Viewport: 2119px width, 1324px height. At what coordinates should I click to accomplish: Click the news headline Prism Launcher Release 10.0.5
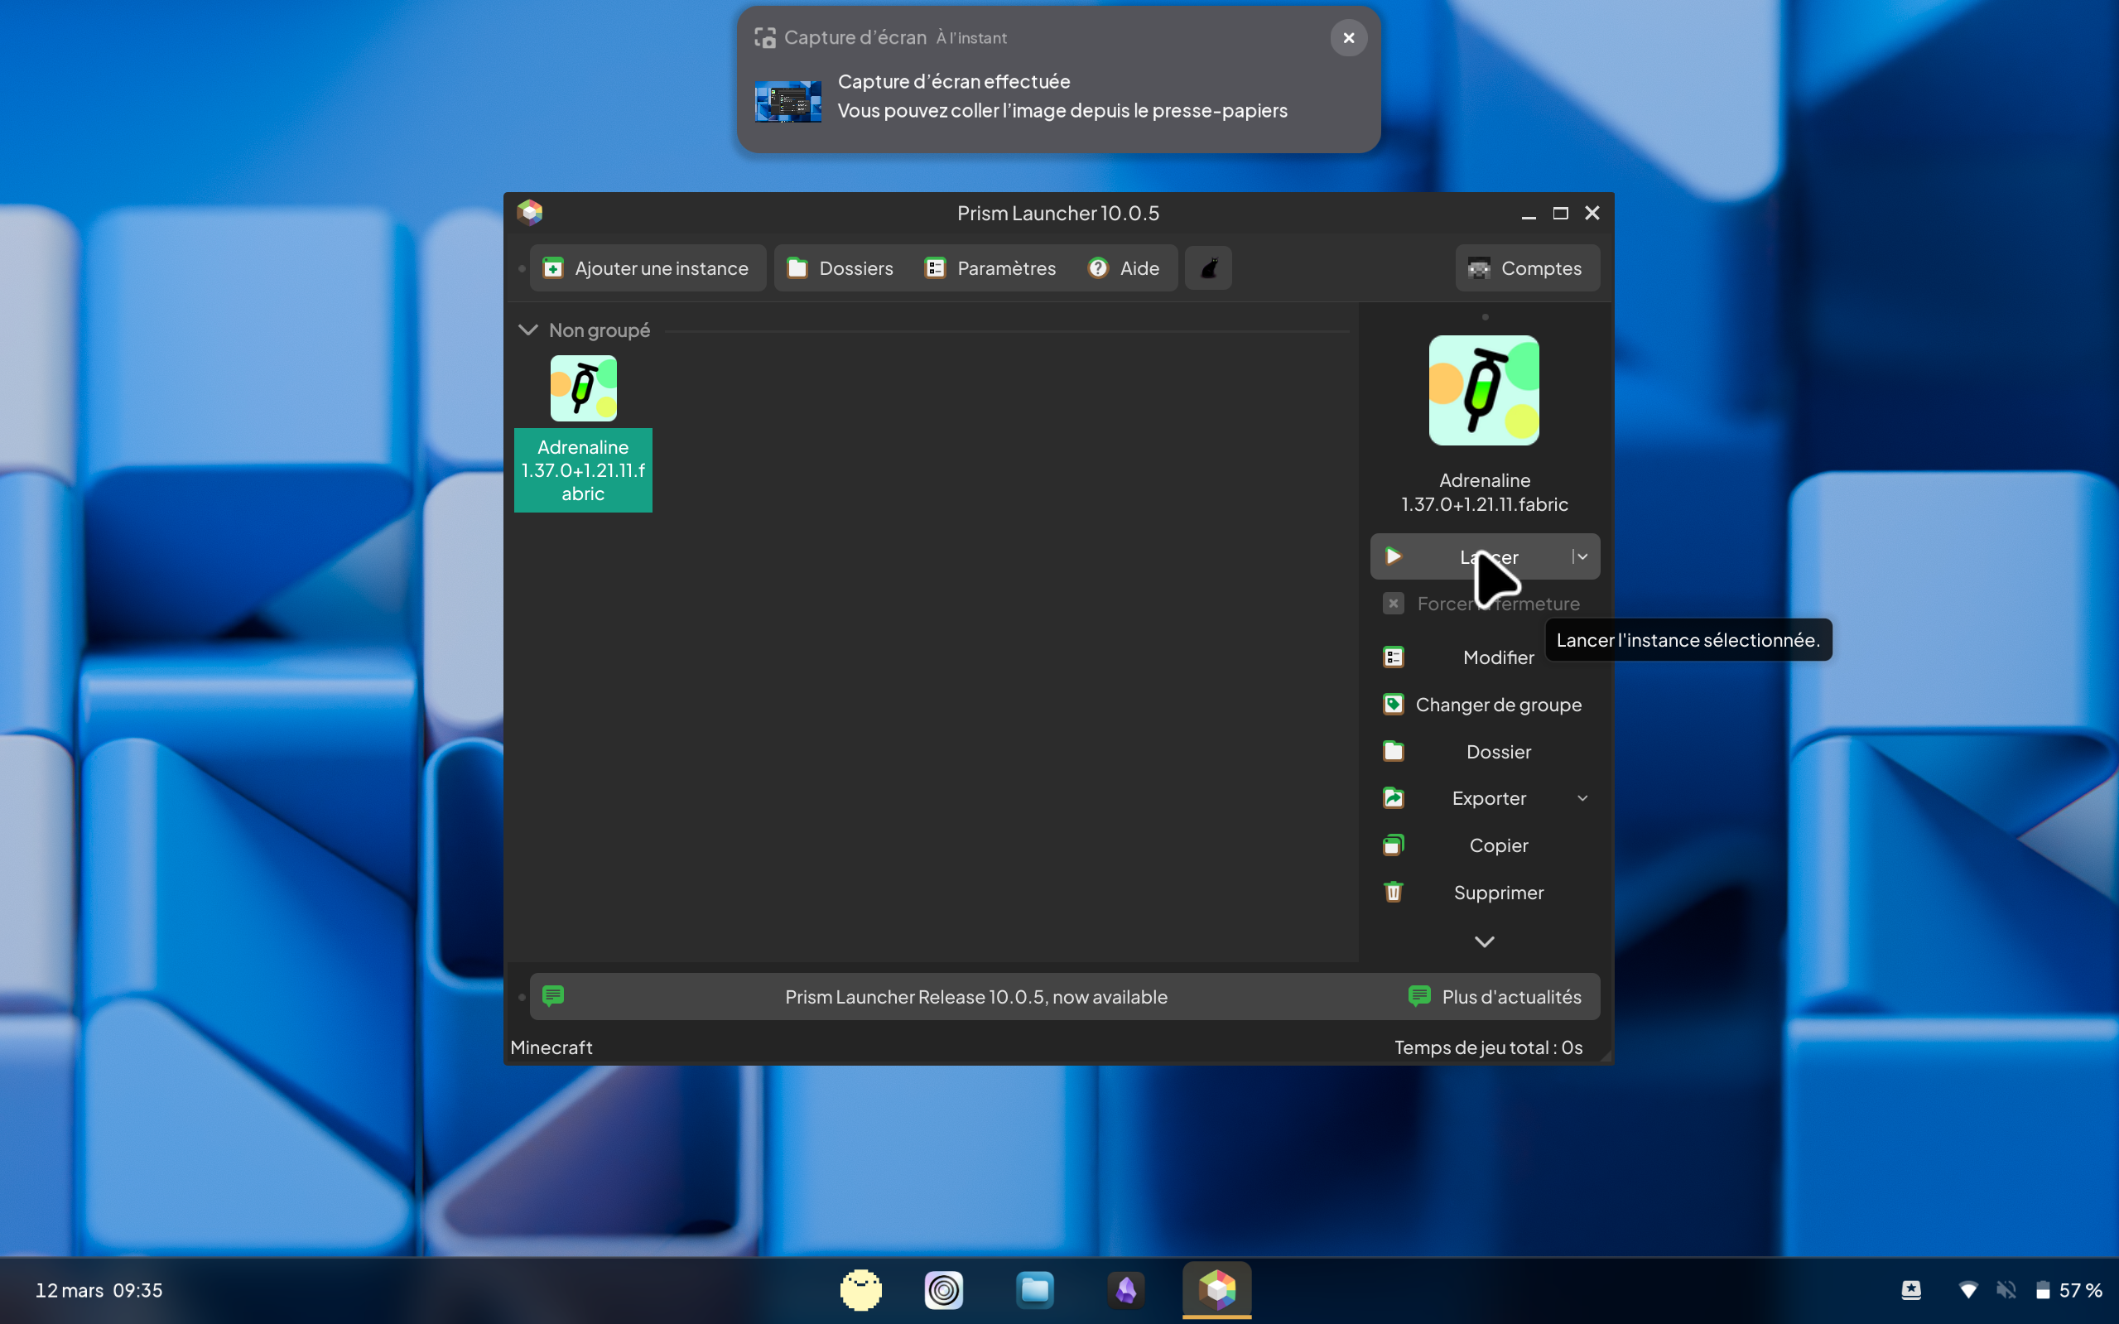click(x=975, y=996)
